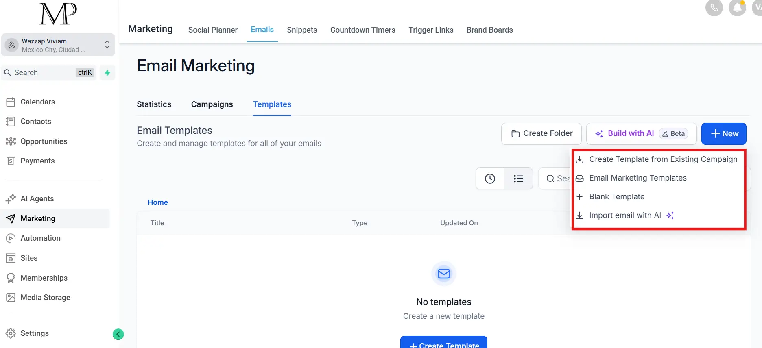Click the Sites icon
Viewport: 762px width, 348px height.
point(11,258)
